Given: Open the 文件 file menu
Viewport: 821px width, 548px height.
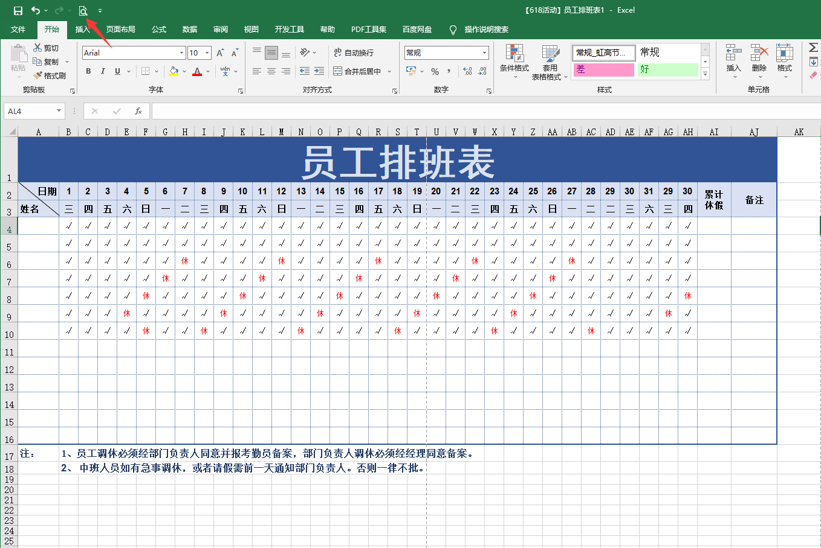Looking at the screenshot, I should pos(18,30).
